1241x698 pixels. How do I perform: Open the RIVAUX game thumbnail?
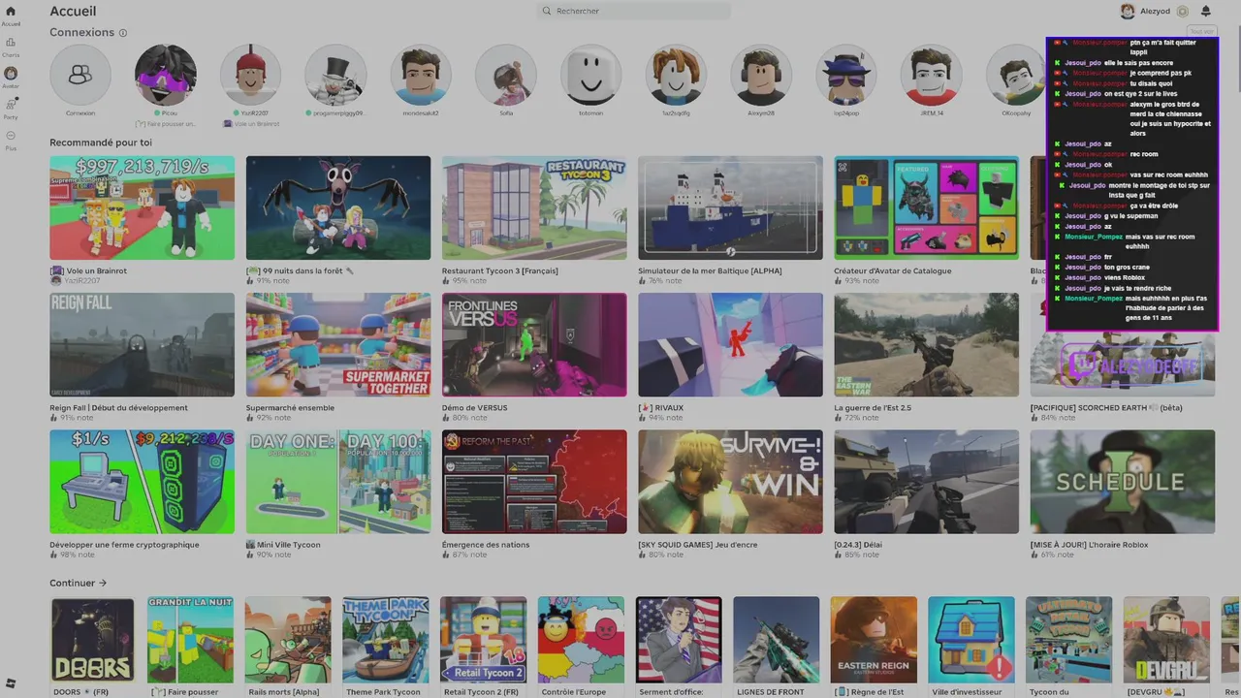point(730,344)
